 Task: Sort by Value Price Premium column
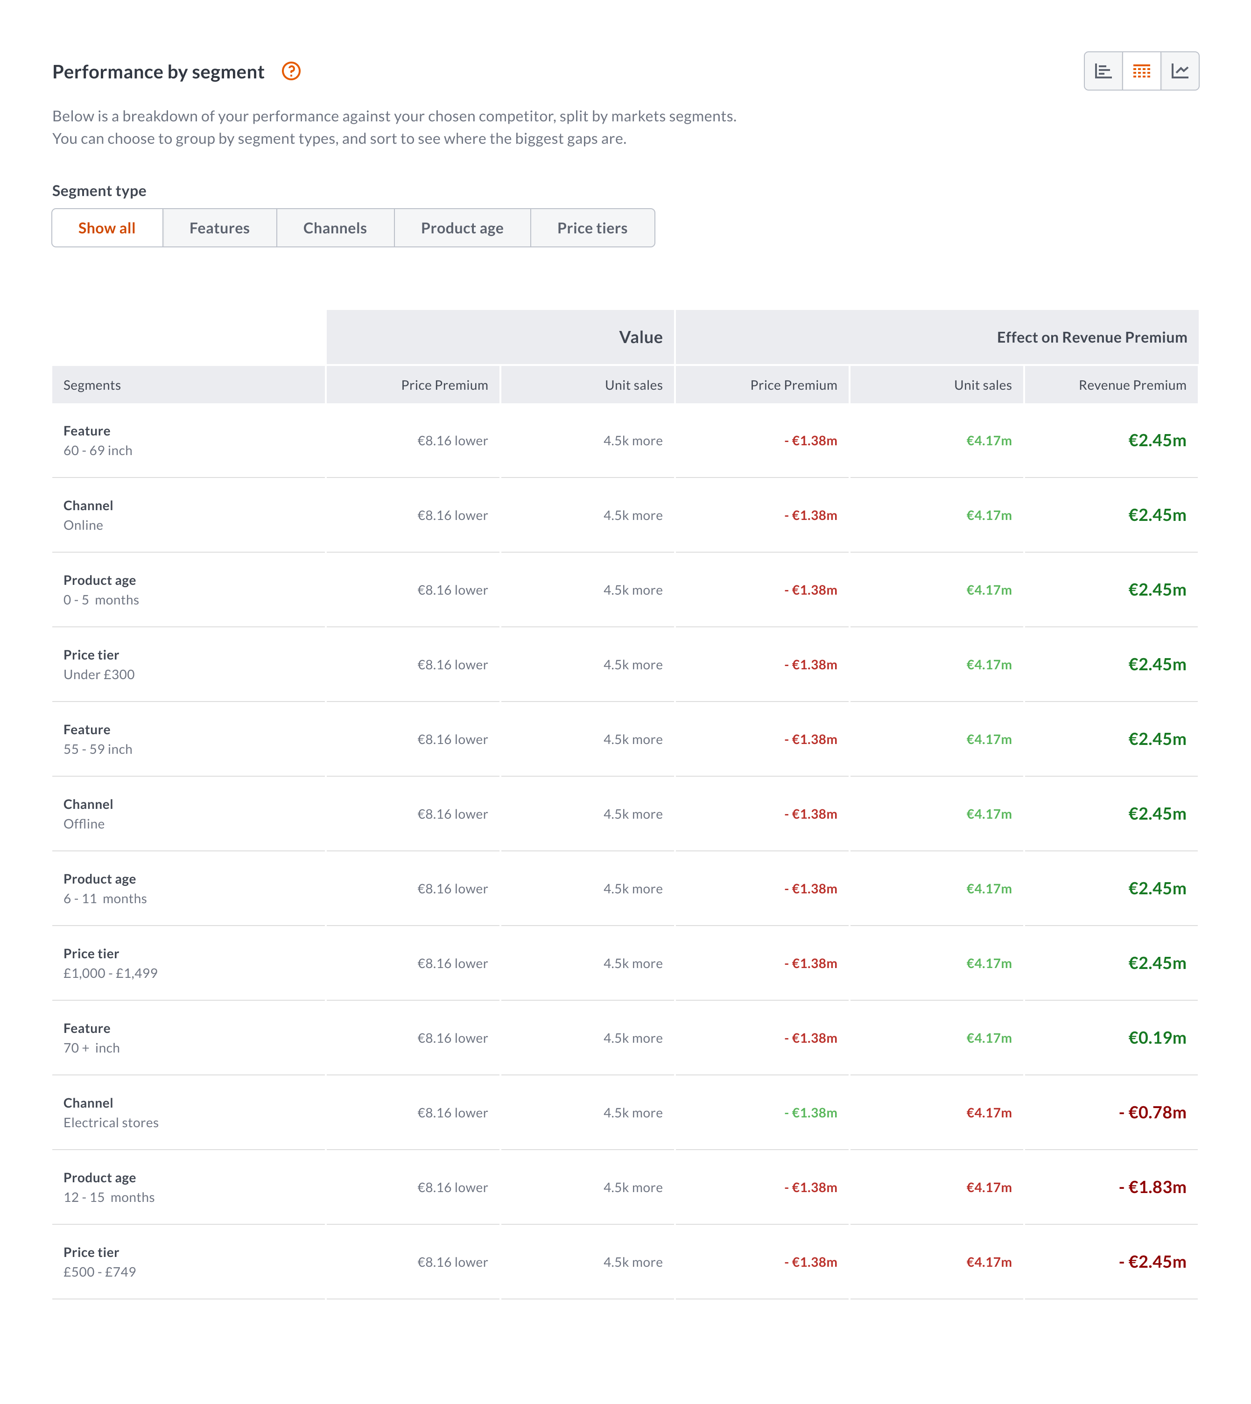coord(444,386)
